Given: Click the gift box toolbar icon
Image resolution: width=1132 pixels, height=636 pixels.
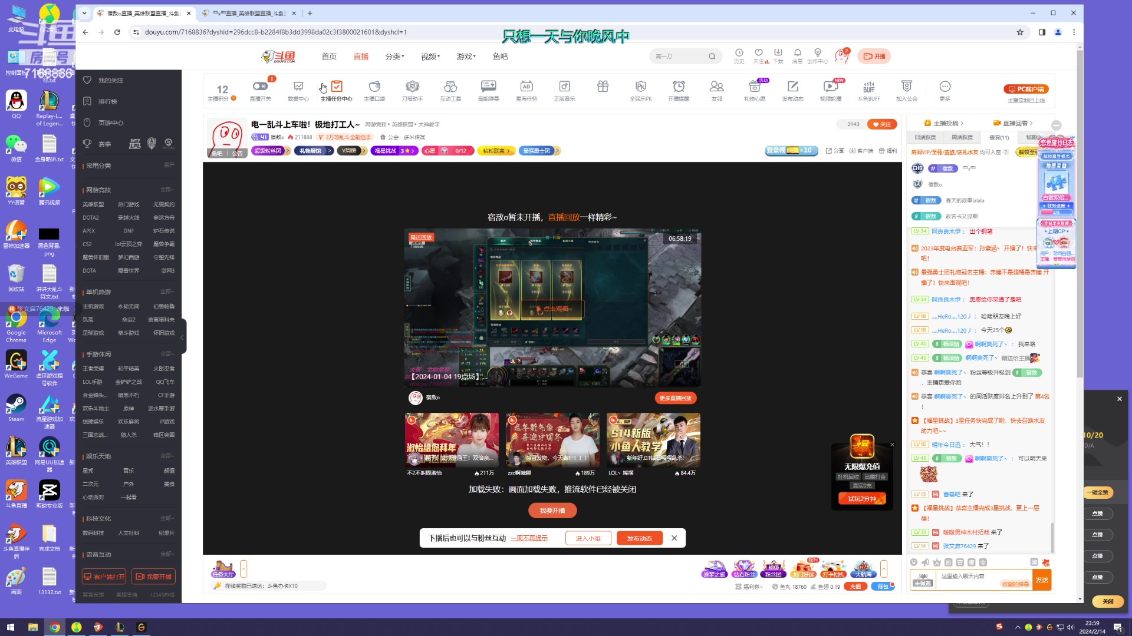Looking at the screenshot, I should pyautogui.click(x=603, y=87).
